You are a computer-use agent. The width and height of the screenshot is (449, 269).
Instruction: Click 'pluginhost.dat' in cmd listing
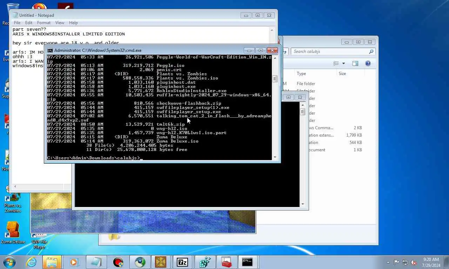point(176,82)
